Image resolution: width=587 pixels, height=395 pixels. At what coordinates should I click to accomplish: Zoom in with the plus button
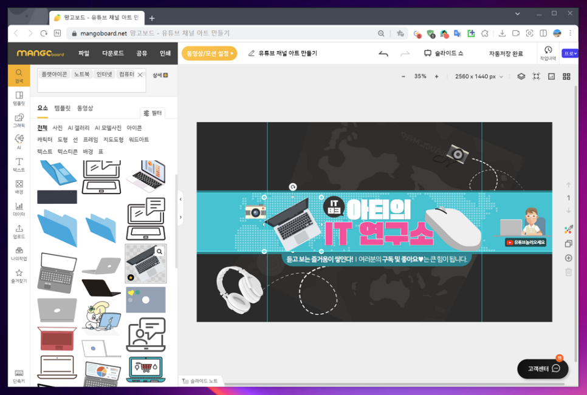pyautogui.click(x=436, y=76)
